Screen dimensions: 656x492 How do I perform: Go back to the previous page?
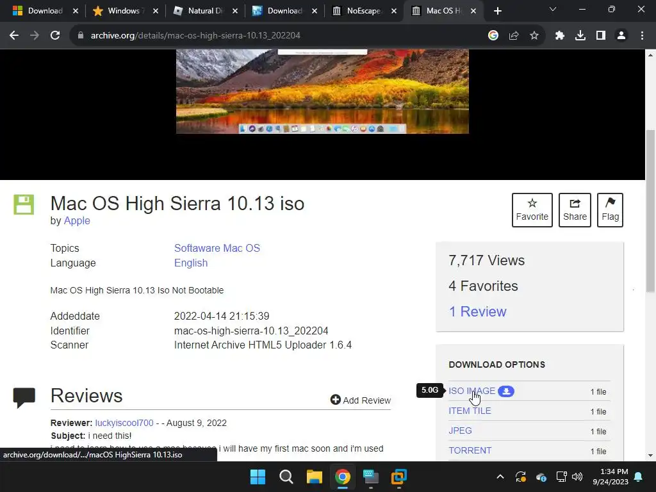pos(14,36)
